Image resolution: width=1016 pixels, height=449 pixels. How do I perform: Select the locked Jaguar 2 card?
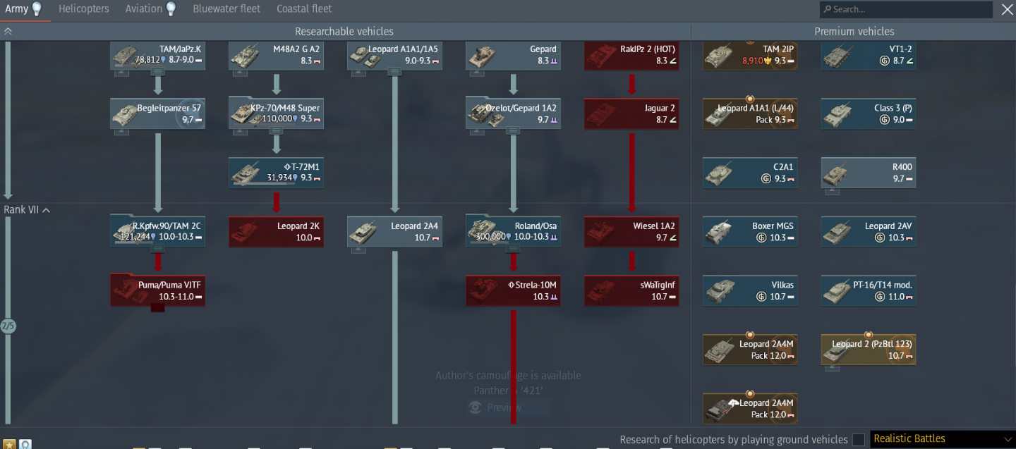[632, 113]
